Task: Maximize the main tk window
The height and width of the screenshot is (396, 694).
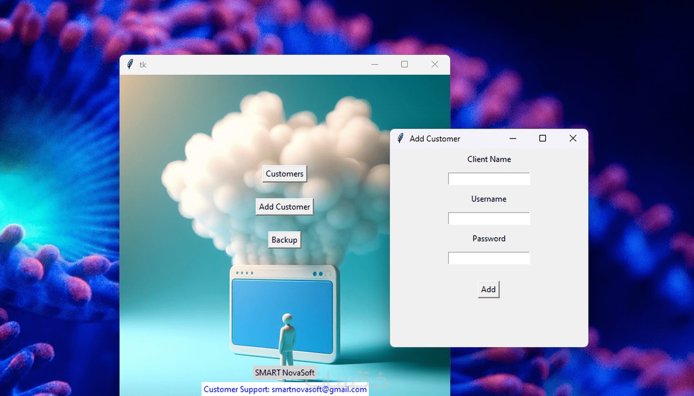Action: tap(405, 65)
